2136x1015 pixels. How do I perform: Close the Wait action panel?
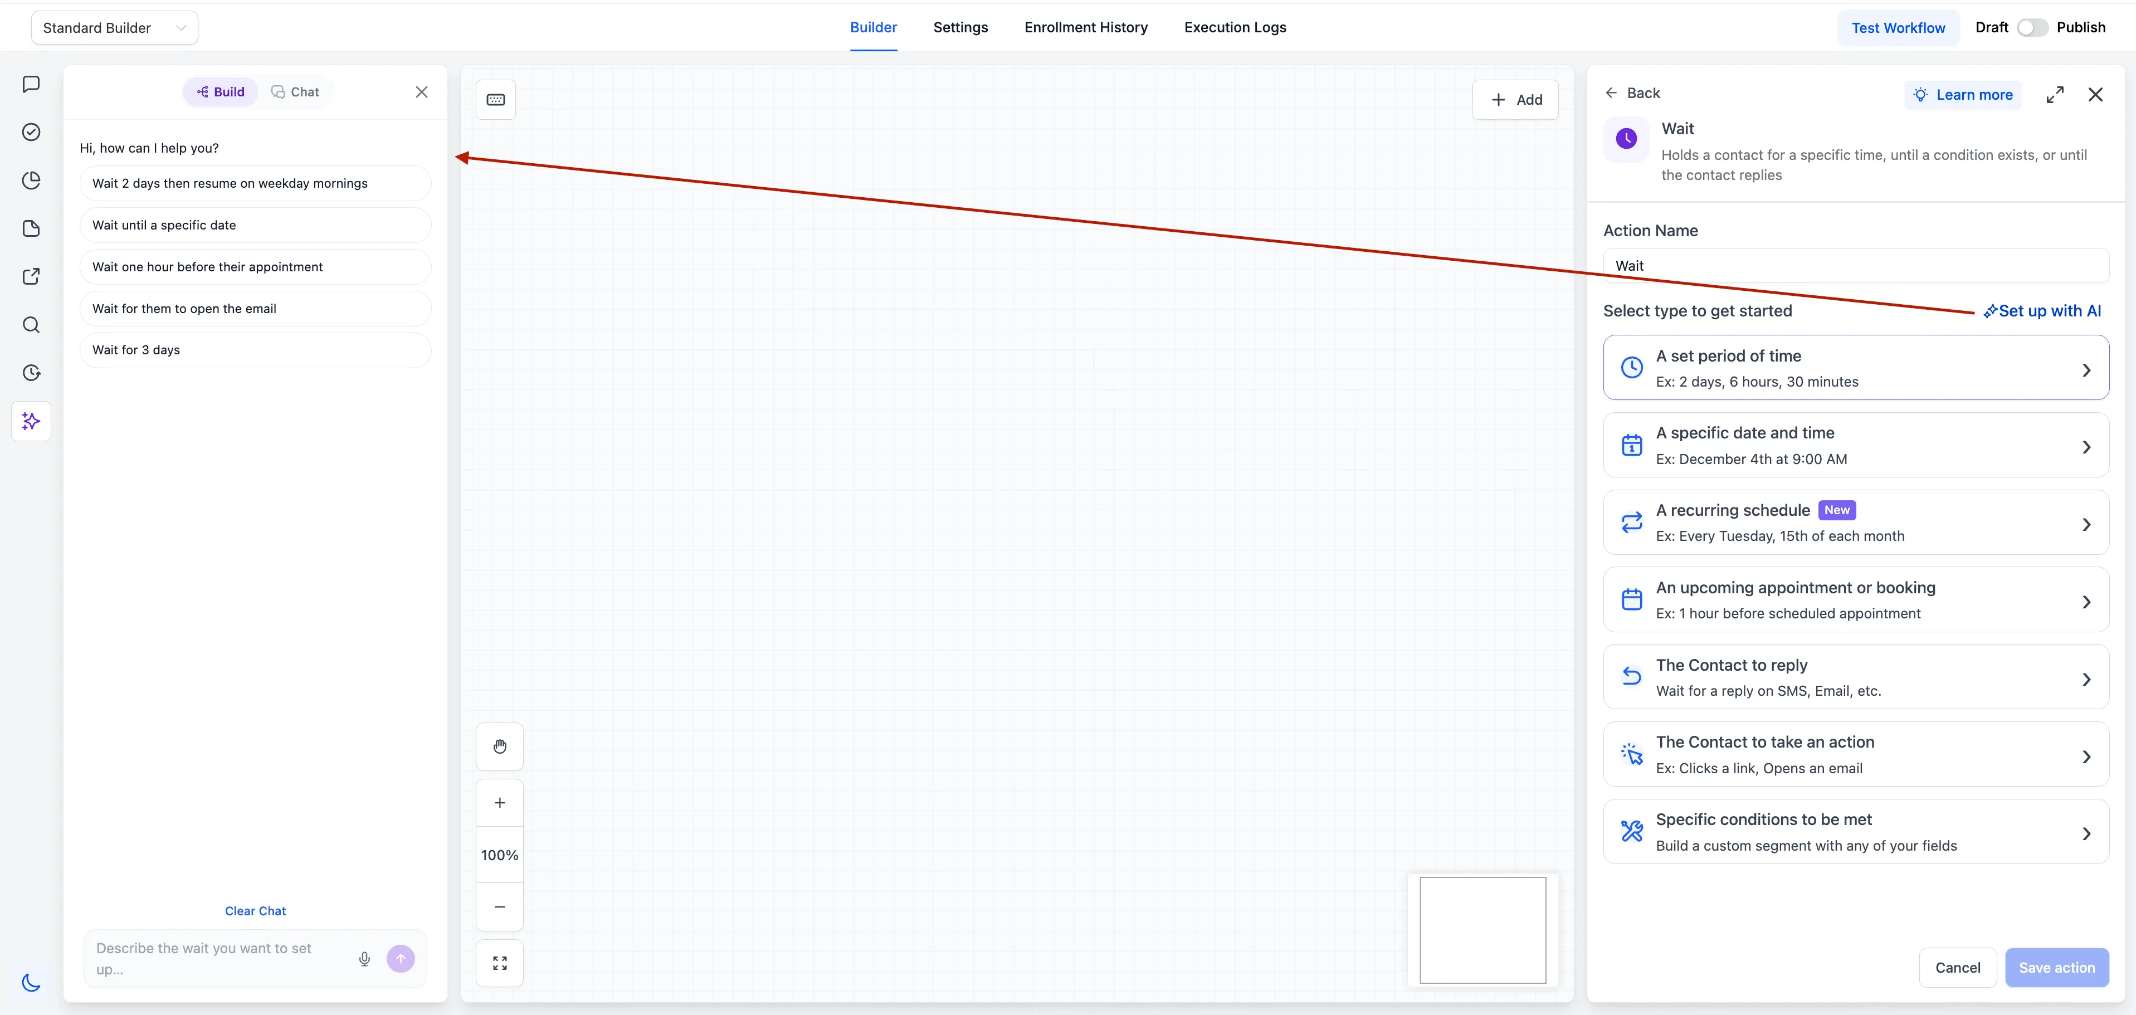2095,95
